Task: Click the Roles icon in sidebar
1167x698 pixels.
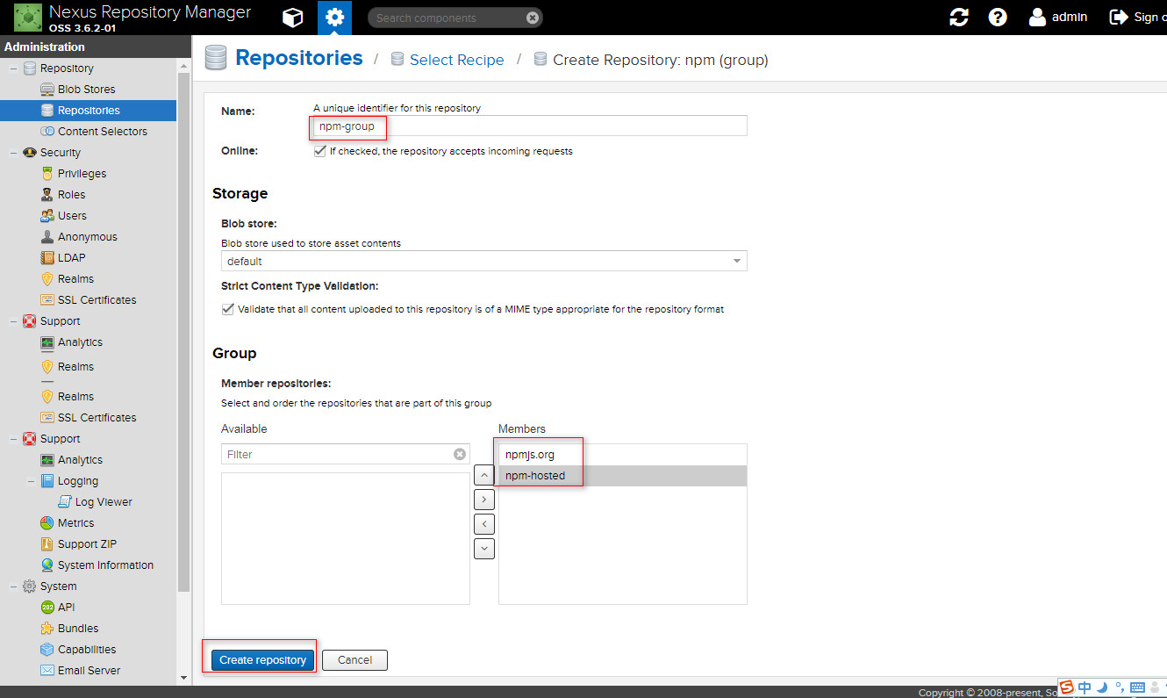Action: (x=47, y=195)
